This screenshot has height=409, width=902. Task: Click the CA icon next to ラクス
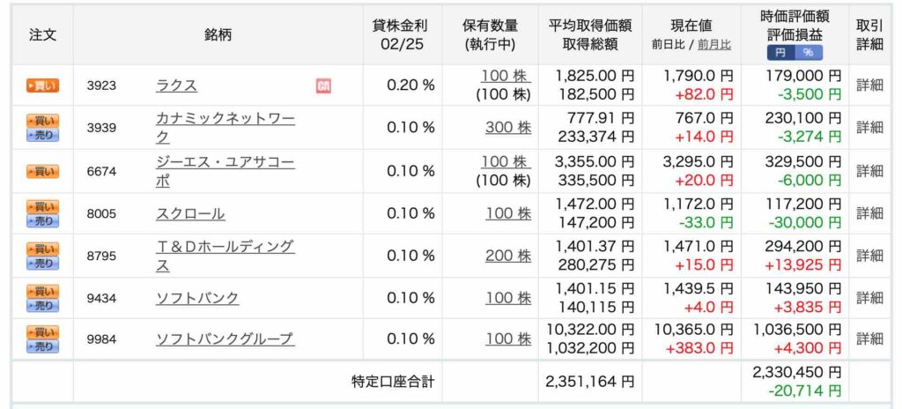tap(323, 86)
